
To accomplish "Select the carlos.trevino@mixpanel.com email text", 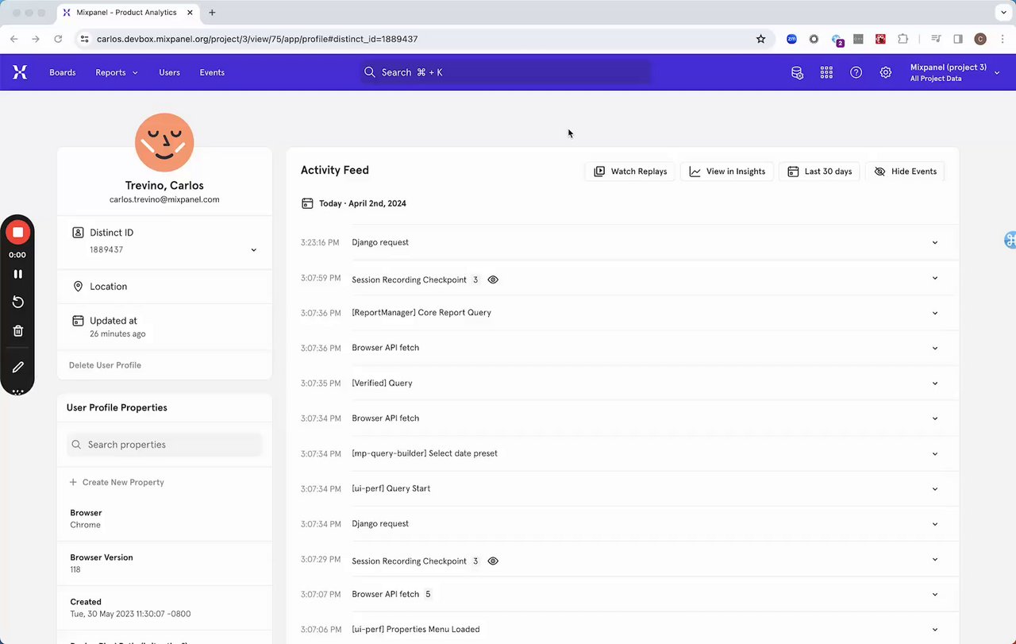I will [x=164, y=199].
